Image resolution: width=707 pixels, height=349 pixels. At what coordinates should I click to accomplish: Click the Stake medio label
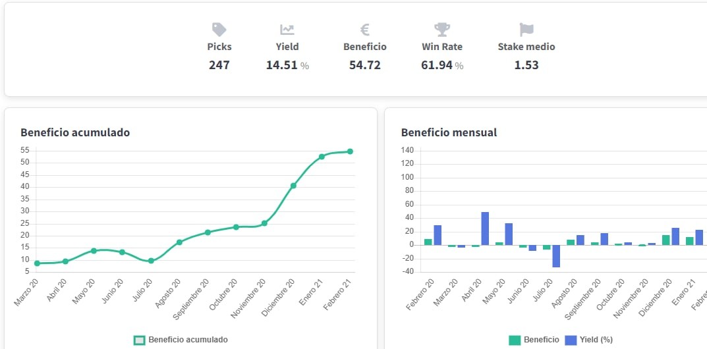tap(526, 46)
